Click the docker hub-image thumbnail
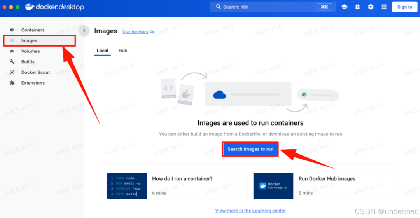This screenshot has width=420, height=218. coord(273,186)
